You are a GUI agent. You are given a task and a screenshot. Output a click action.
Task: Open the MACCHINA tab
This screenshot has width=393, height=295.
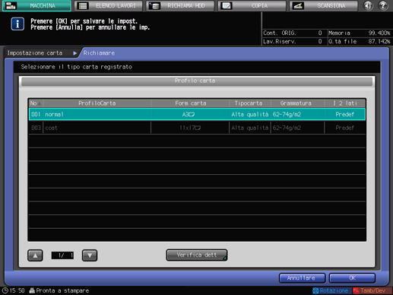tap(36, 5)
